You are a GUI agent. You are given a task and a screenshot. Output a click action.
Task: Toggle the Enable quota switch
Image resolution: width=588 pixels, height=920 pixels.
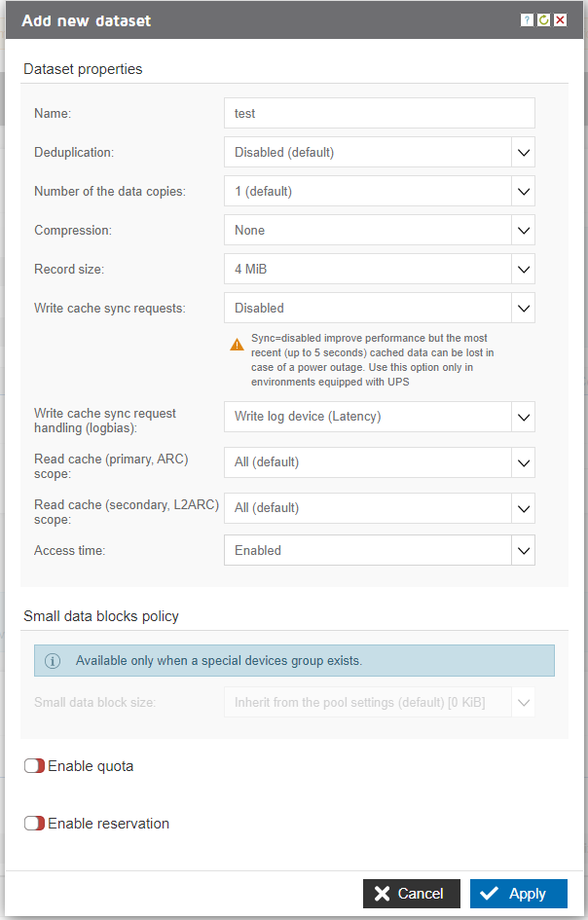coord(35,766)
